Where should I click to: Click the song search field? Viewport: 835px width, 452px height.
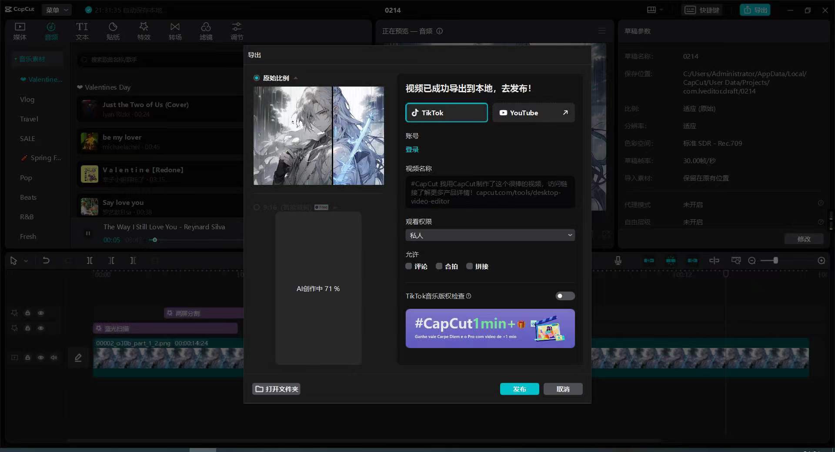(161, 60)
